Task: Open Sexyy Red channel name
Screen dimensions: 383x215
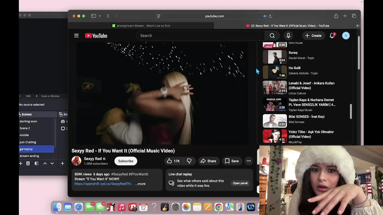Action: pos(93,159)
